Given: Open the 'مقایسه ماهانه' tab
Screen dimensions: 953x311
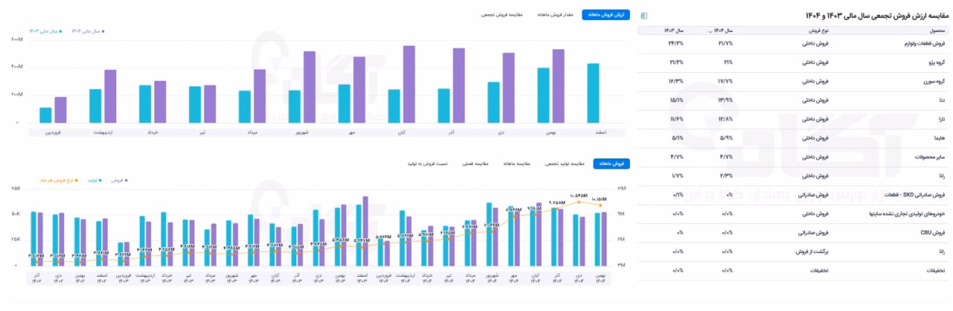Looking at the screenshot, I should [x=517, y=163].
